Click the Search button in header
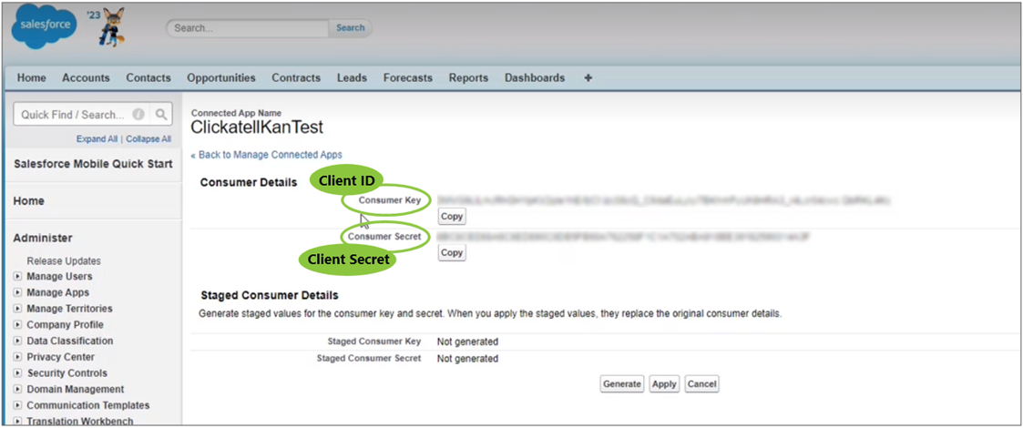 click(x=351, y=28)
